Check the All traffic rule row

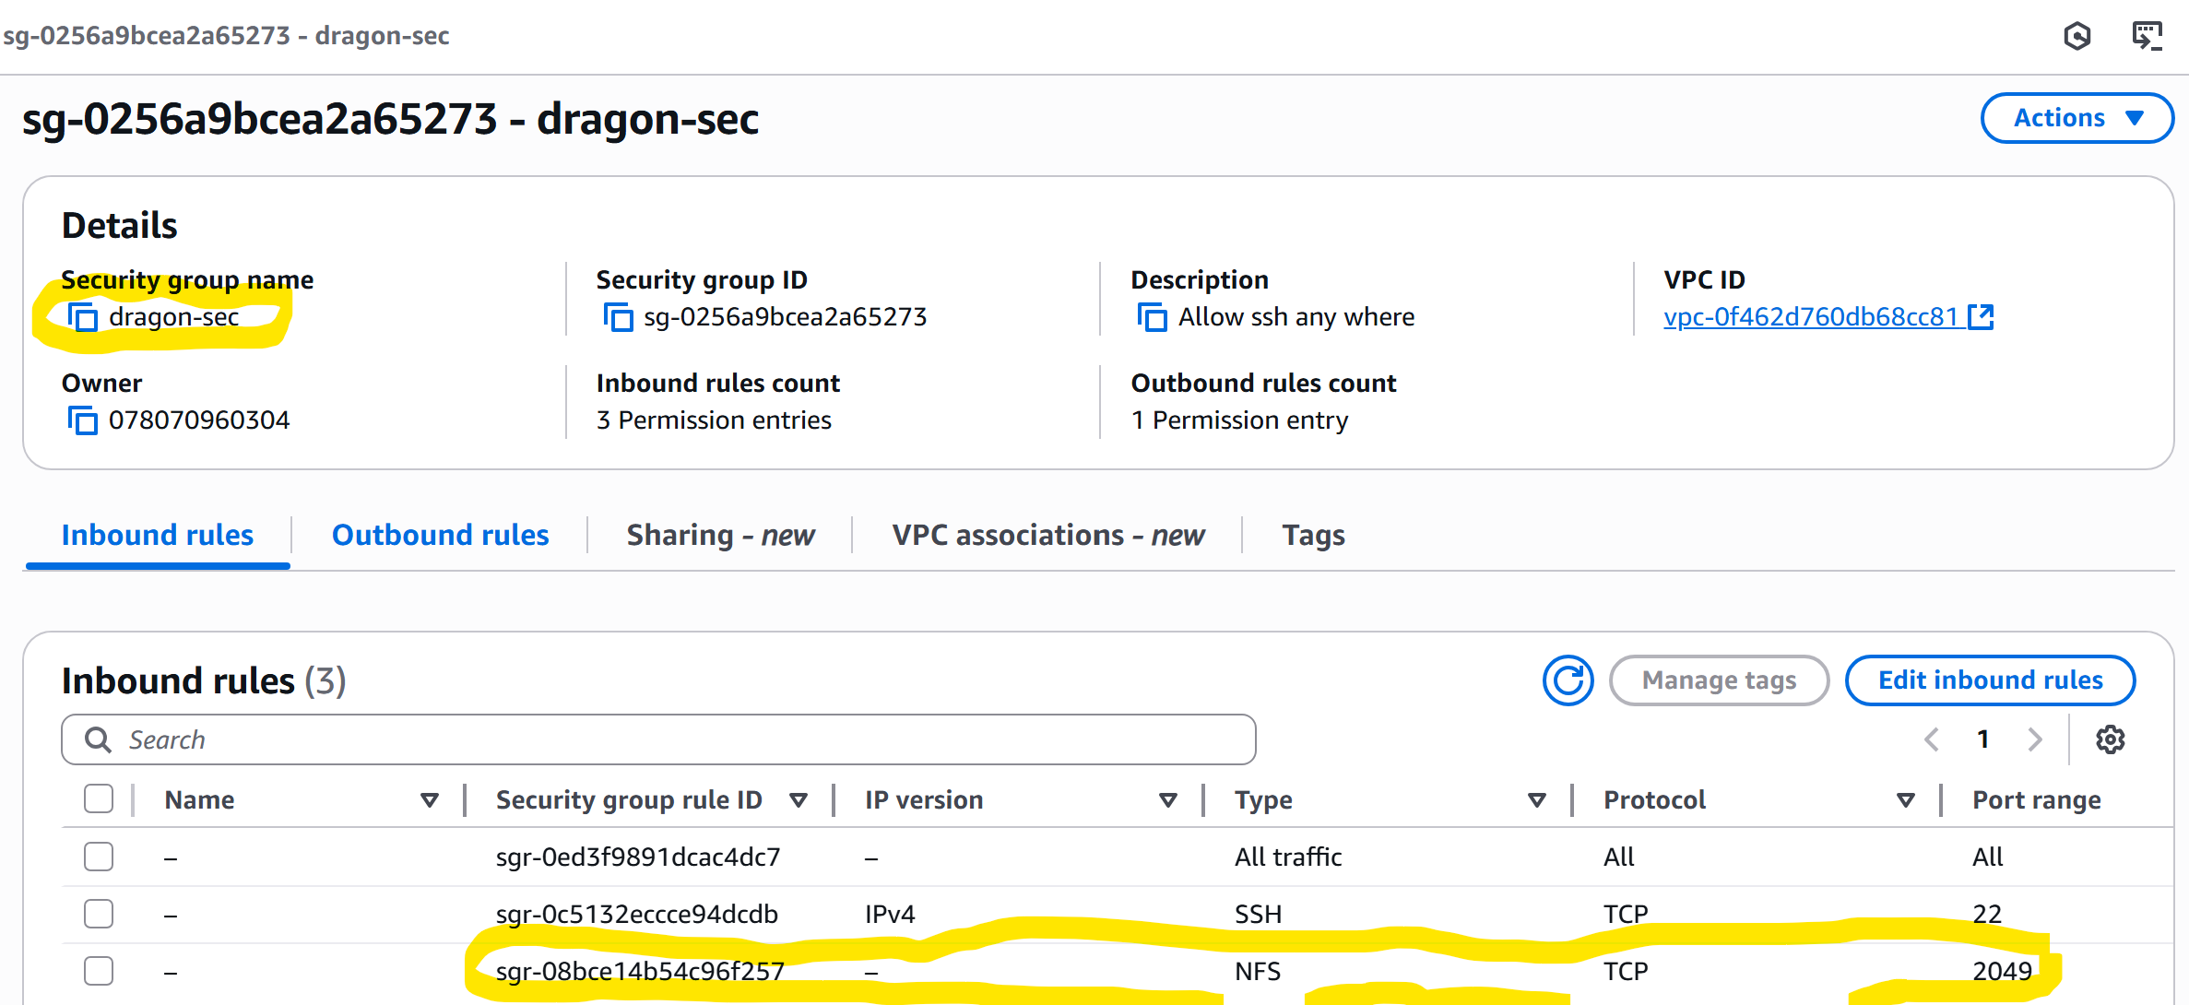[x=99, y=857]
